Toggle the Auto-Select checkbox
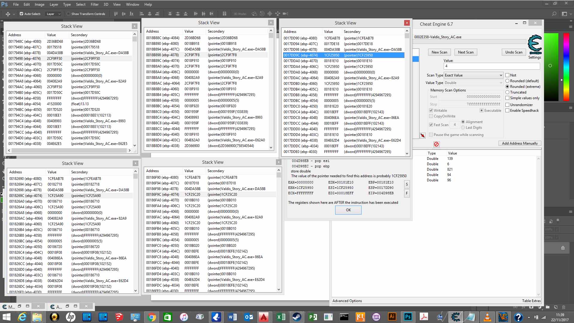The height and width of the screenshot is (323, 574). tap(22, 14)
